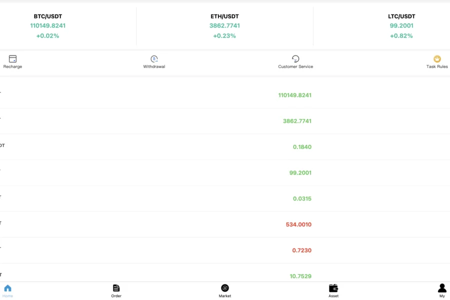Open the row priced 0.0315
Viewport: 450px width, 300px height.
[225, 198]
